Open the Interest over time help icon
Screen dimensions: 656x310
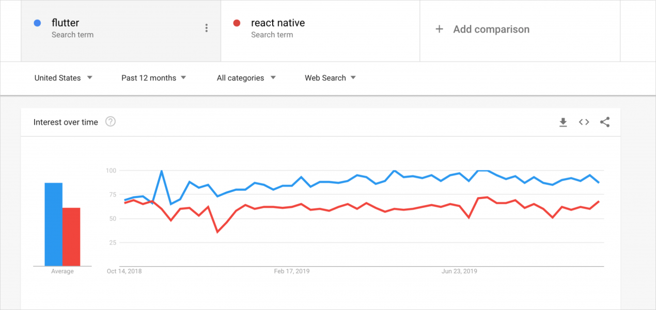click(x=111, y=122)
